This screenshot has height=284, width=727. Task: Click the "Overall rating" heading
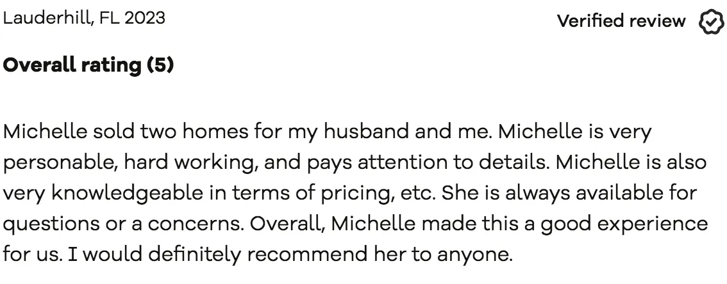coord(72,65)
